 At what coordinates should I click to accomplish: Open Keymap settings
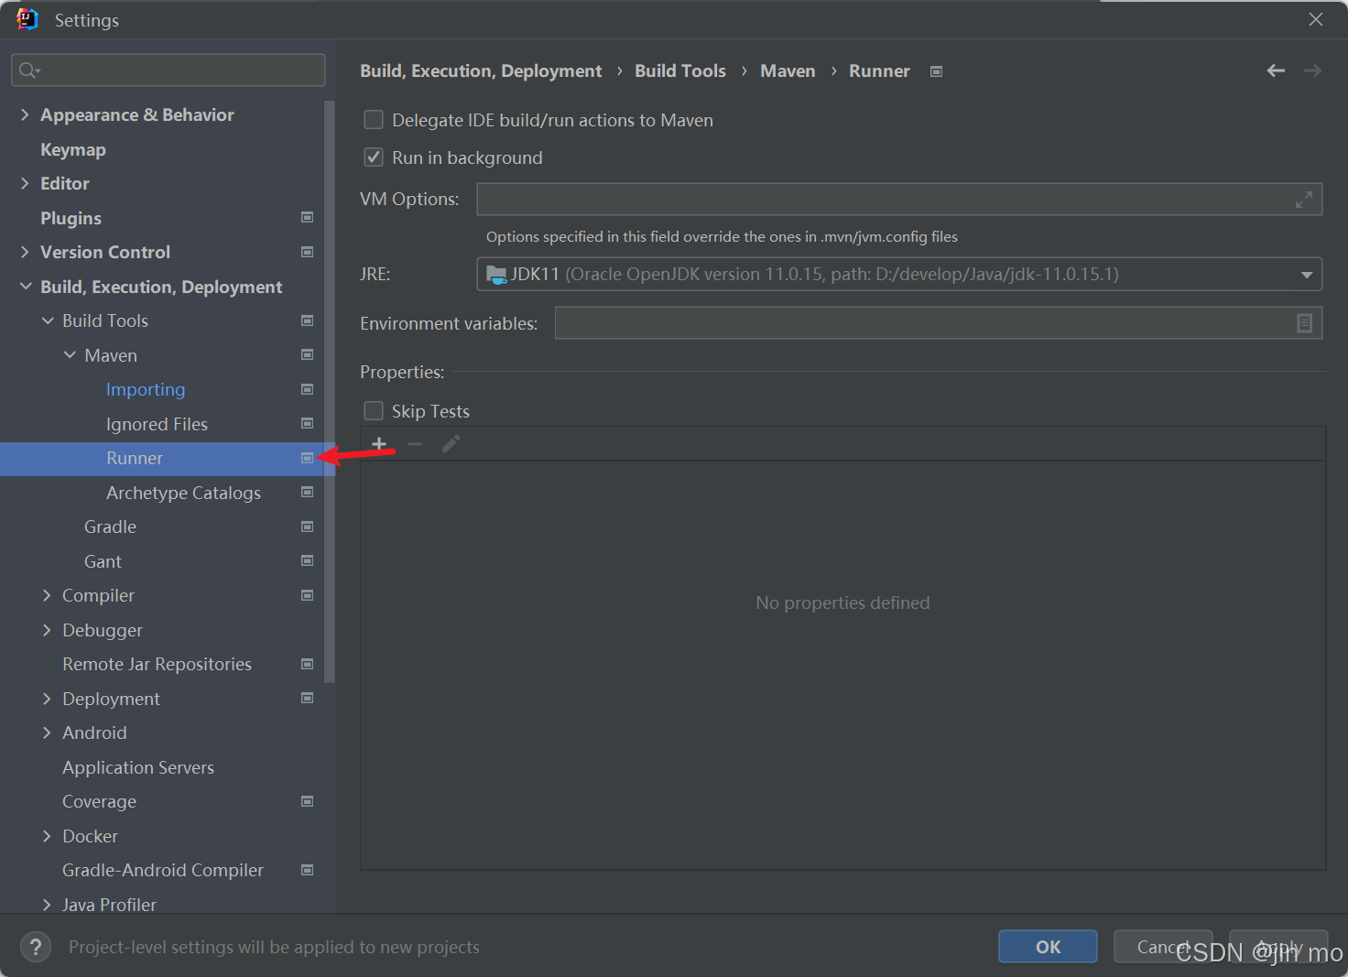pos(73,149)
